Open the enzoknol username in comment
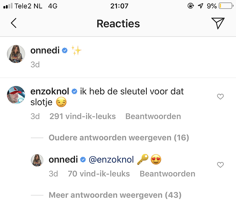 pyautogui.click(x=49, y=91)
